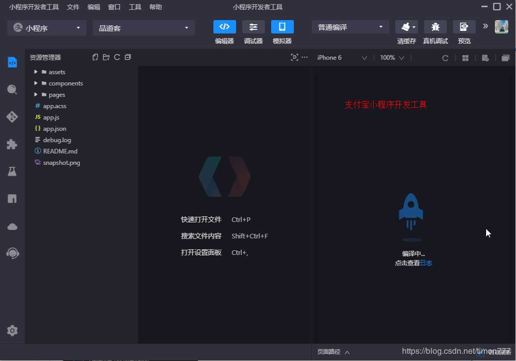
Task: Toggle the 调试器 debugger panel button
Action: click(x=254, y=27)
